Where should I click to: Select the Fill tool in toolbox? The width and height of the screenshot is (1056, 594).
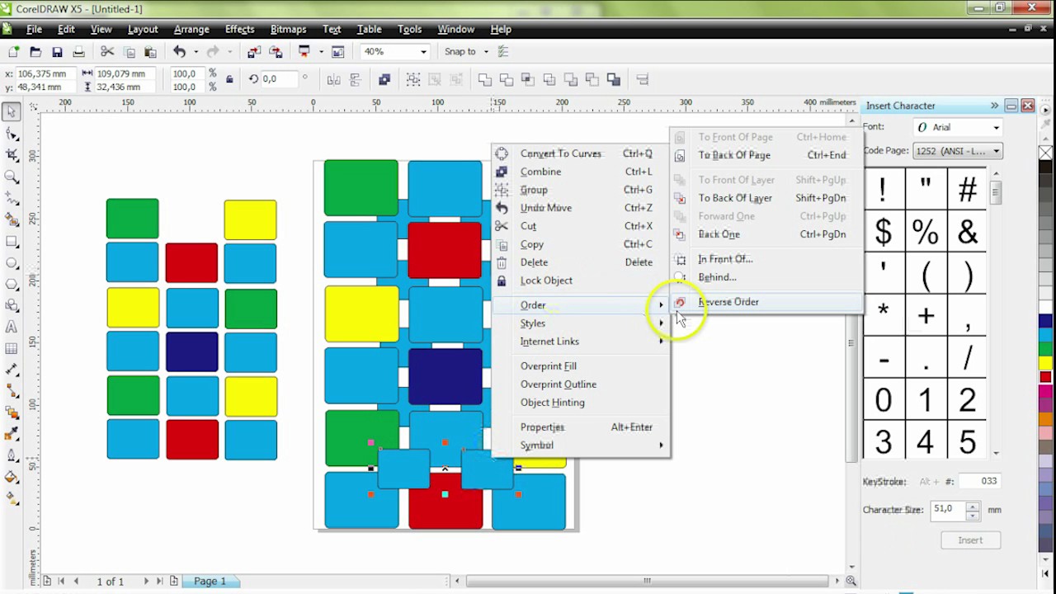coord(12,477)
